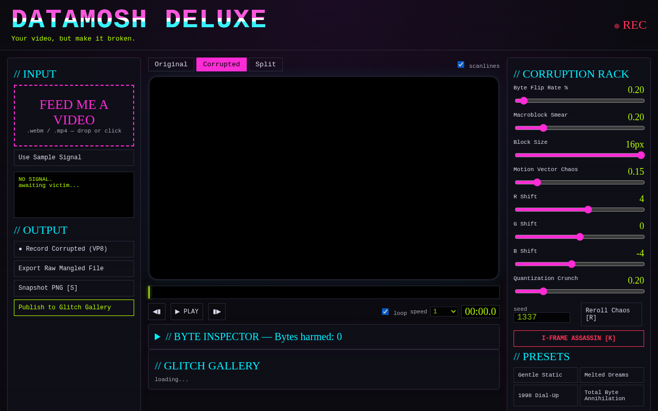The height and width of the screenshot is (411, 658).
Task: Click the PLAY button
Action: click(x=187, y=311)
